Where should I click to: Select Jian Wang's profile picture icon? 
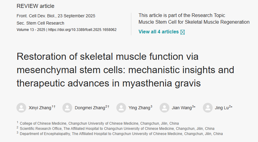[x=164, y=108]
